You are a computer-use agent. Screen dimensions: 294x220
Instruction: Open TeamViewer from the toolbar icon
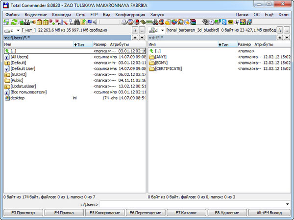224,22
